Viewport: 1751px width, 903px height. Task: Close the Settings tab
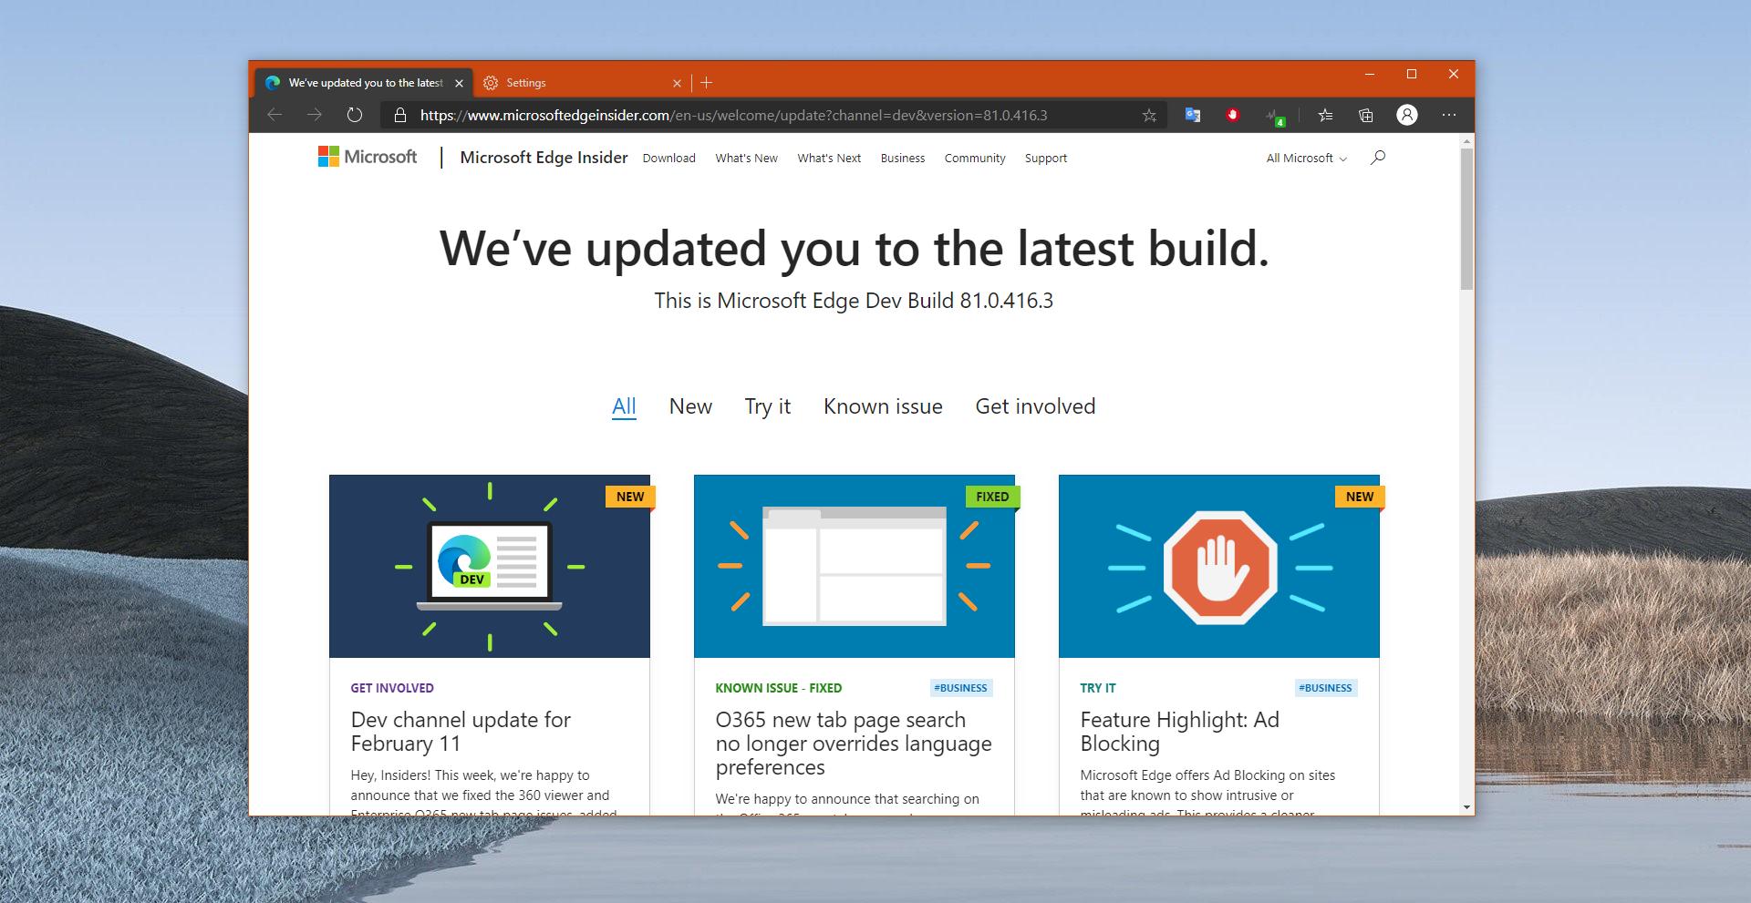pyautogui.click(x=677, y=83)
